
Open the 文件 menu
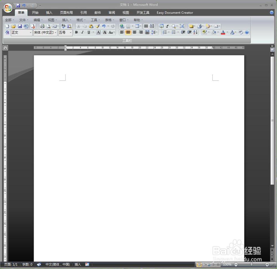24,20
